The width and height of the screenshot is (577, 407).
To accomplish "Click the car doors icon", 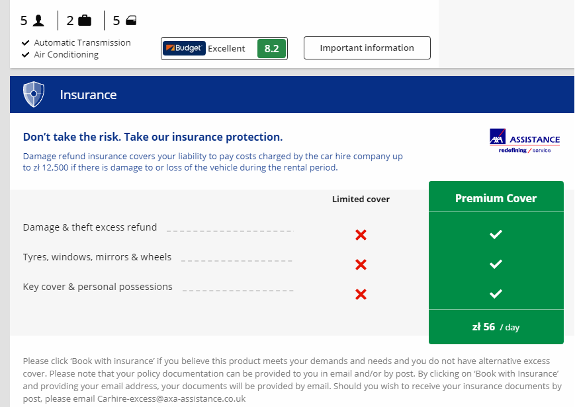I will pos(131,20).
